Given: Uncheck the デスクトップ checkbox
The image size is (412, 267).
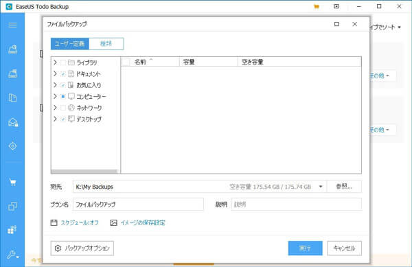Looking at the screenshot, I should [x=62, y=119].
